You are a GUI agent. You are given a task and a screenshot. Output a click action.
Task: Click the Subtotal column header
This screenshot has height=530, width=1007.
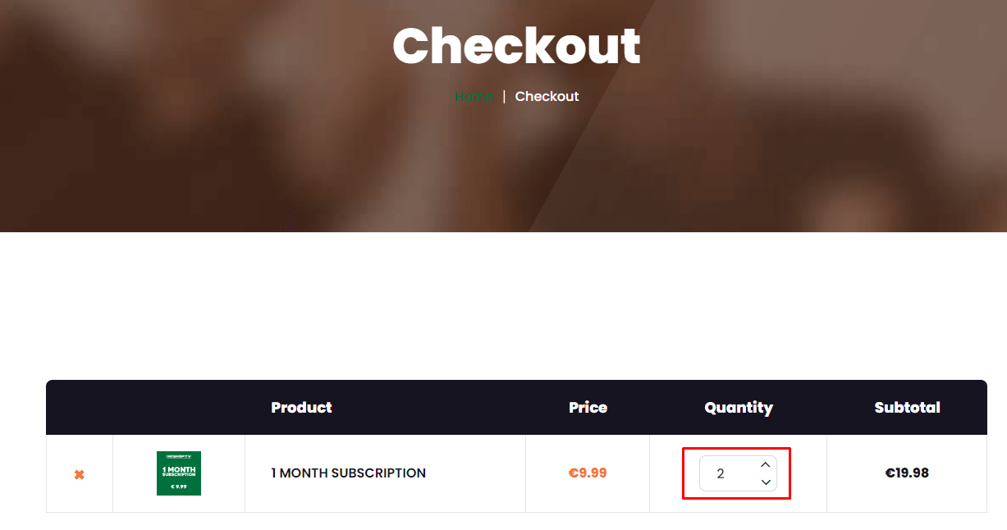pos(907,408)
